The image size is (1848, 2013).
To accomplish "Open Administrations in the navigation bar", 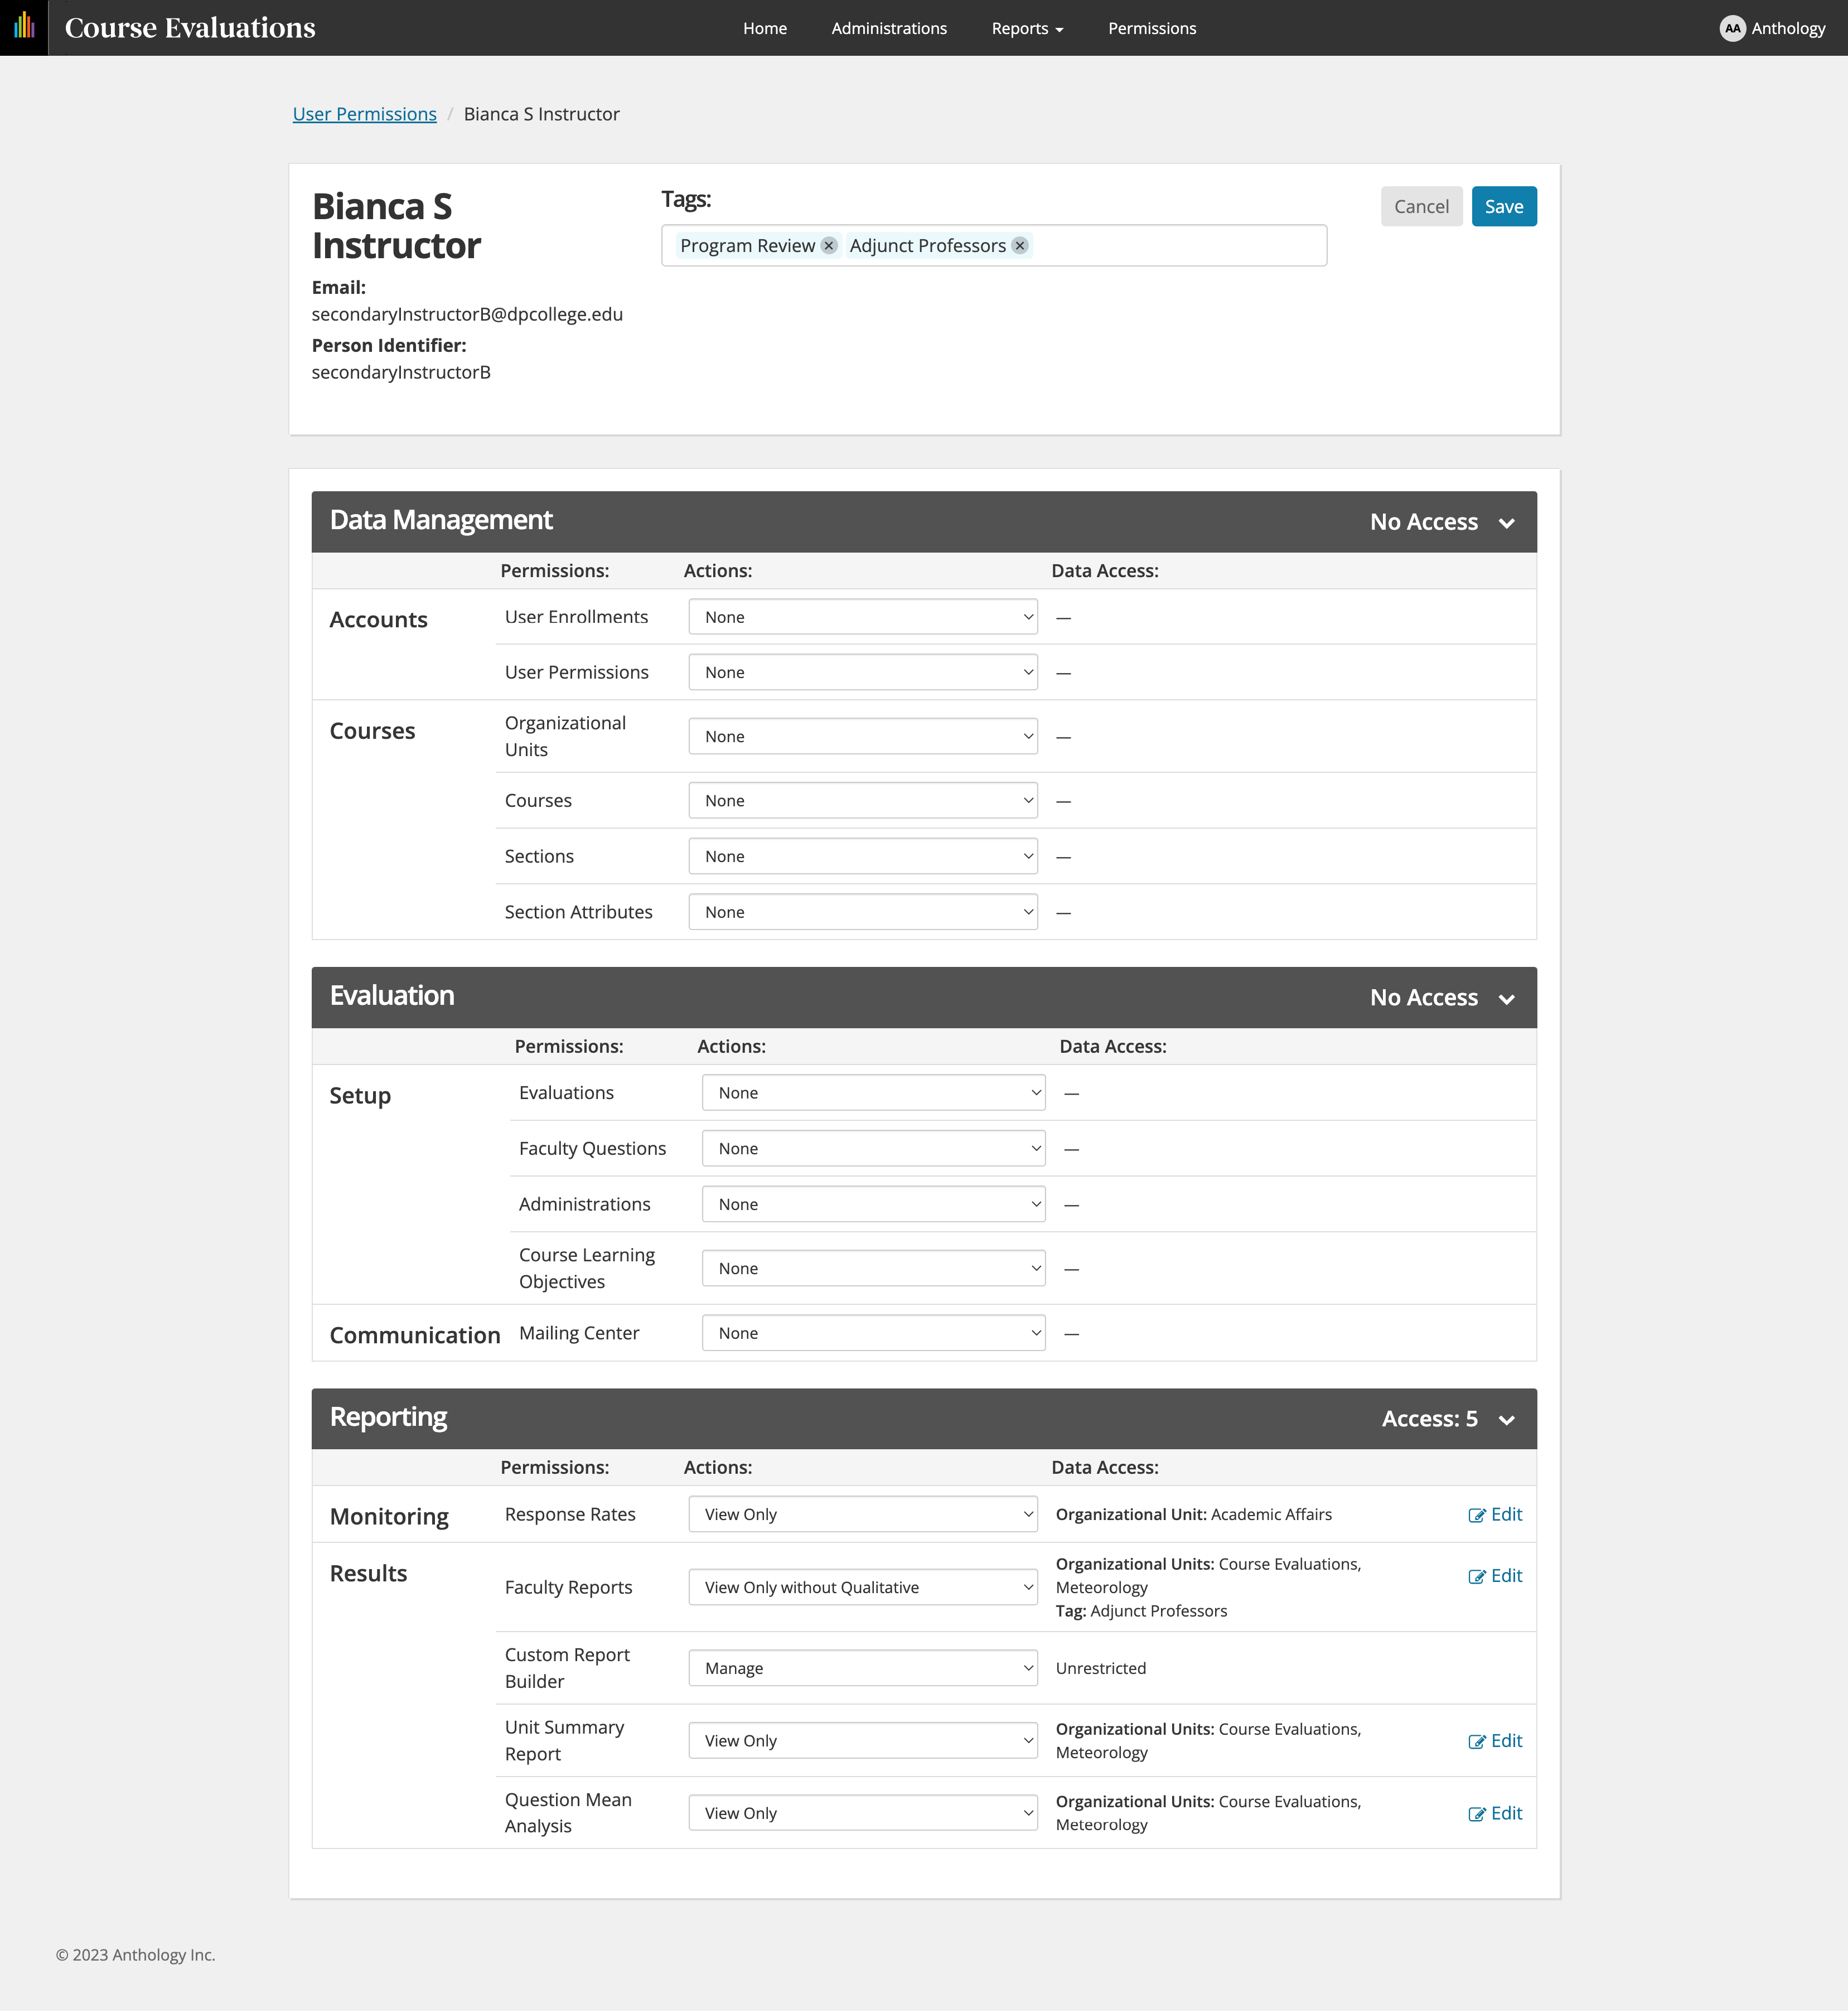I will tap(889, 28).
